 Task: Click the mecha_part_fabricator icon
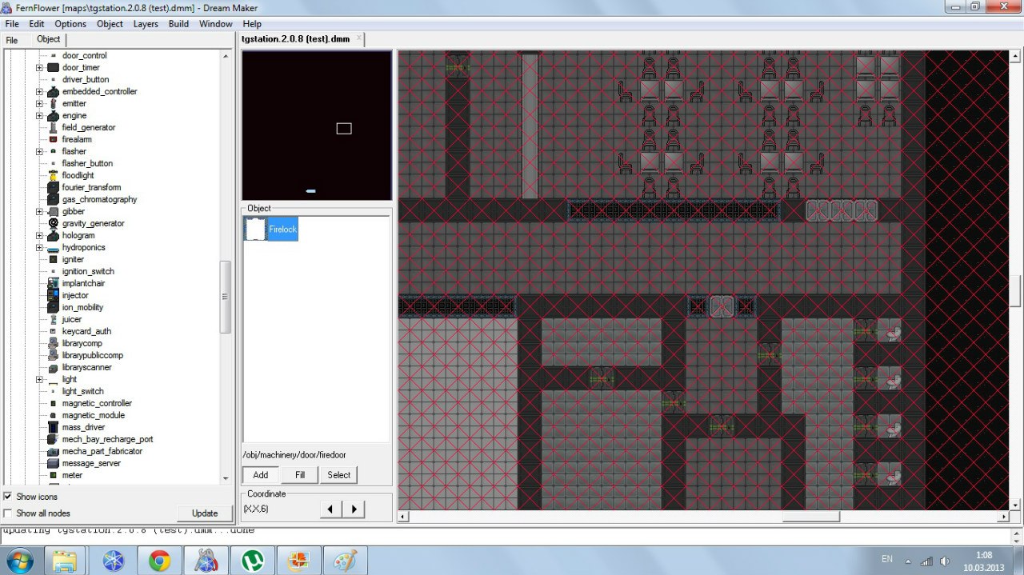tap(54, 451)
